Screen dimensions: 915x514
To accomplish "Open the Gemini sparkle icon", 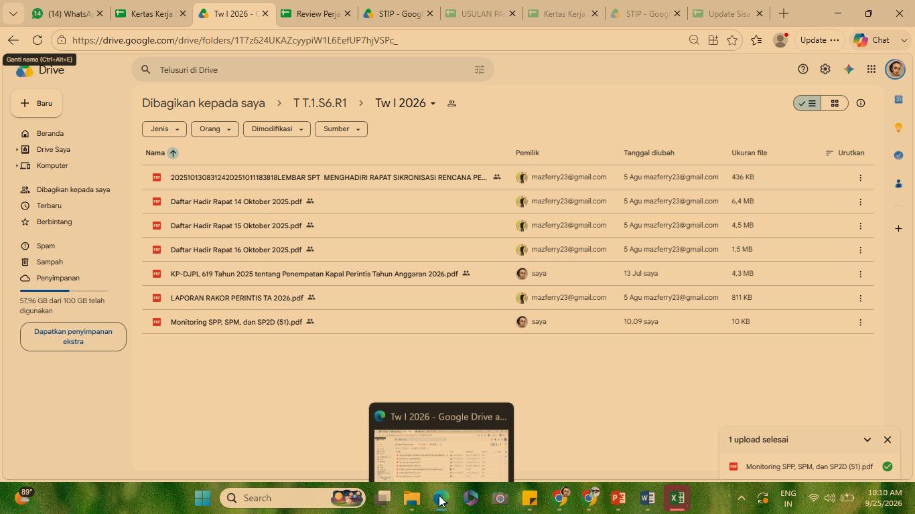I will (x=849, y=70).
